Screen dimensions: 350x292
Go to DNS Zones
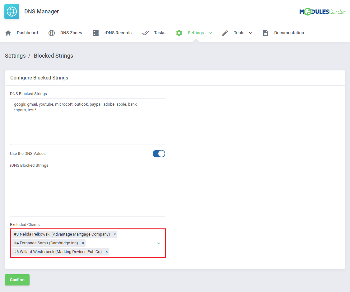point(71,33)
